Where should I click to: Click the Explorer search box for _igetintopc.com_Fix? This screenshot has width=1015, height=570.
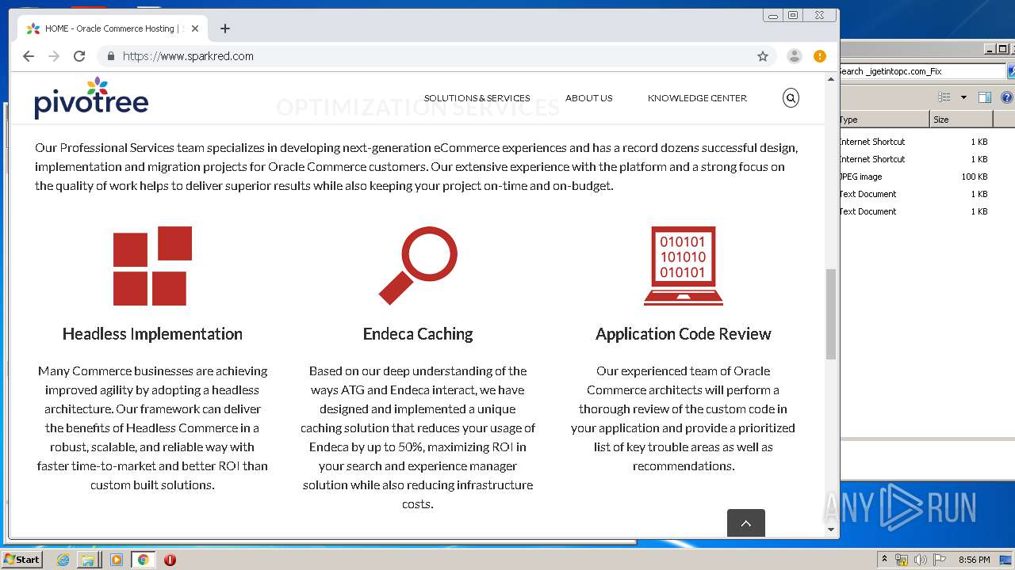pos(922,71)
